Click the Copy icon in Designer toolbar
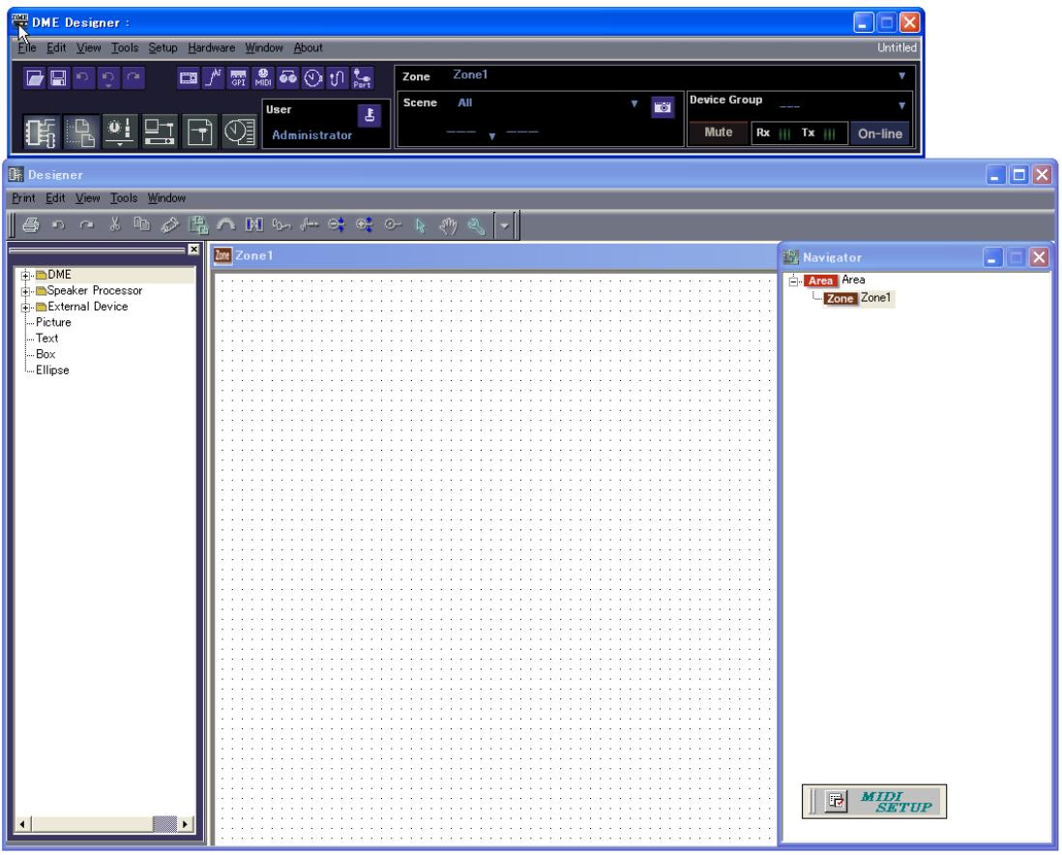 pos(141,225)
